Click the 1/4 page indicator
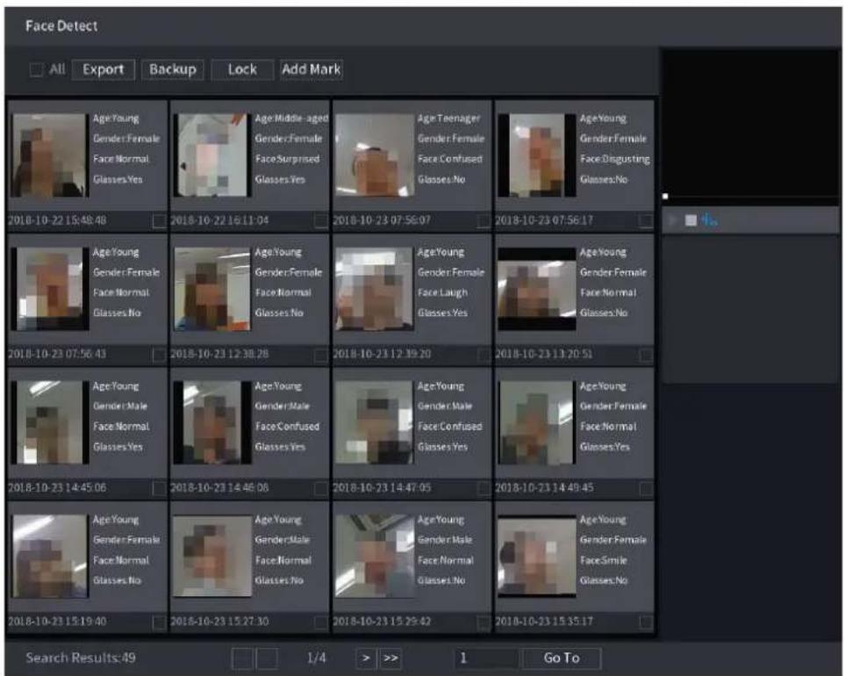The image size is (844, 676). coord(317,658)
